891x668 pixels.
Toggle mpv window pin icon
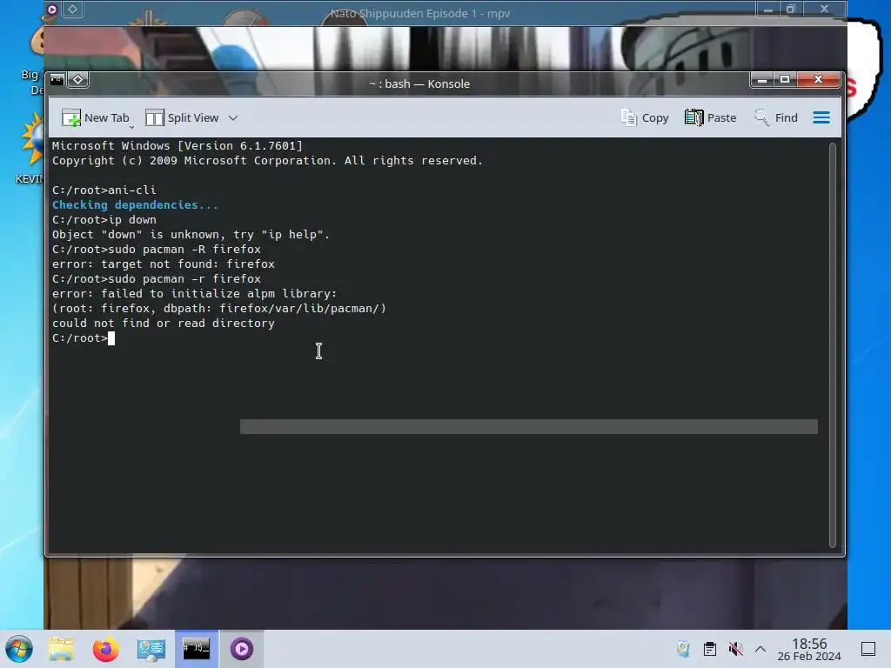coord(73,9)
